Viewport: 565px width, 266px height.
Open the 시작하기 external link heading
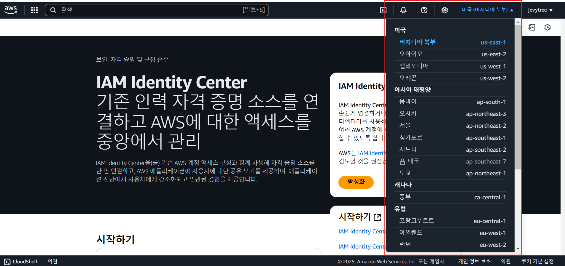click(x=360, y=217)
